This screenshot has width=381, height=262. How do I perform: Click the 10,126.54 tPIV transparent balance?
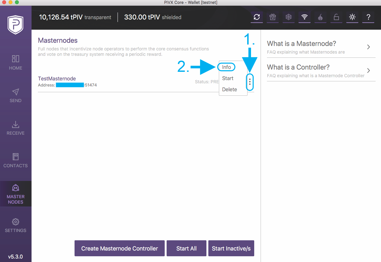pyautogui.click(x=75, y=17)
